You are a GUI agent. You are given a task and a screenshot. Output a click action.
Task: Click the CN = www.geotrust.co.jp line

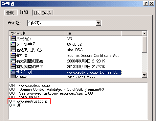[x=30, y=85]
